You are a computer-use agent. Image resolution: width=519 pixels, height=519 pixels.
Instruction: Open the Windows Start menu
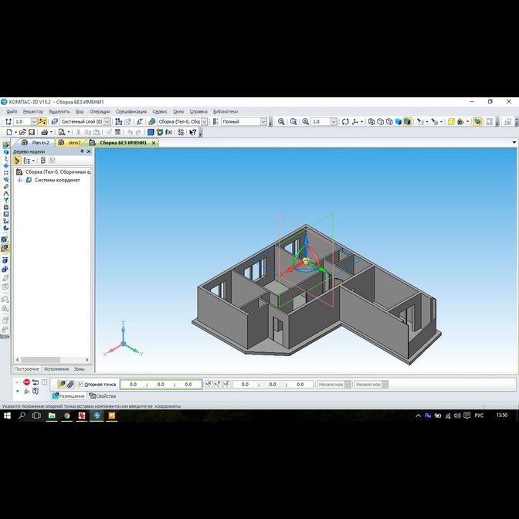(7, 416)
